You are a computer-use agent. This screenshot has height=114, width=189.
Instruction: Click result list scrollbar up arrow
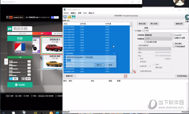tap(131, 23)
